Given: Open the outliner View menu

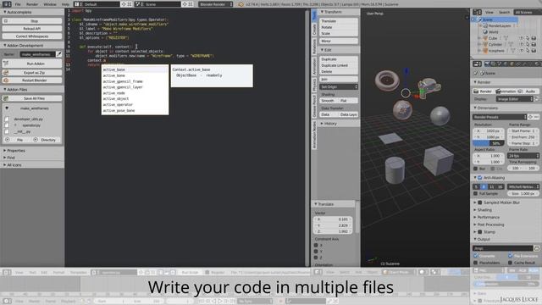Looking at the screenshot, I should click(x=489, y=12).
